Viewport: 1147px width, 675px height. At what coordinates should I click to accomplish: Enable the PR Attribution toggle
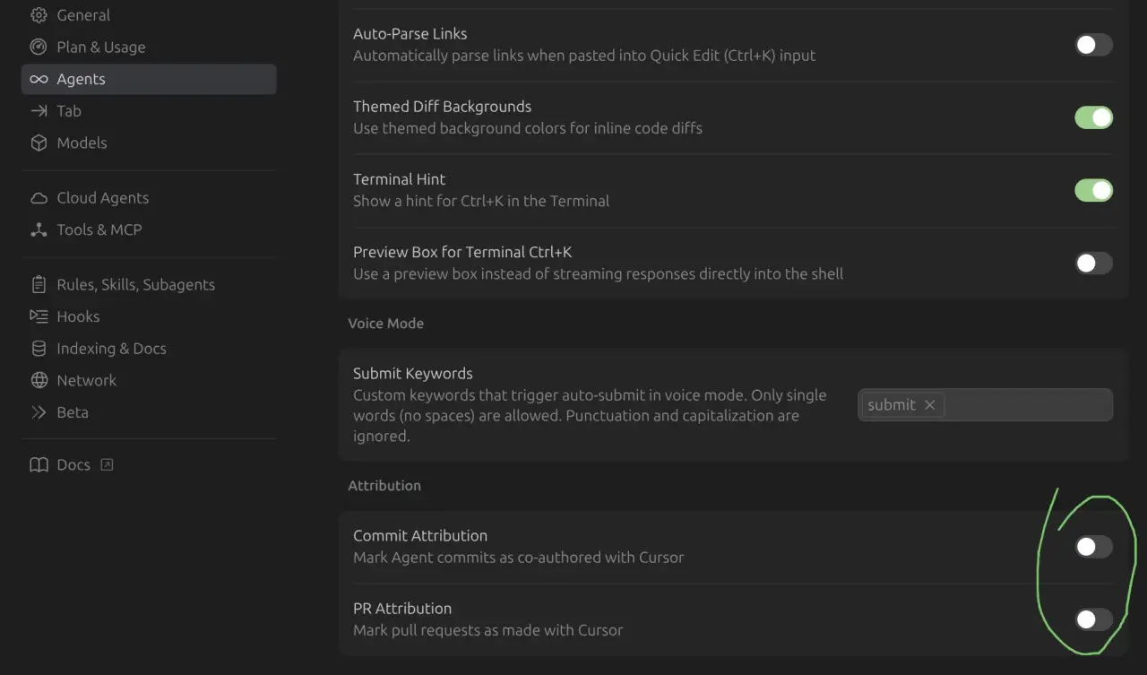pos(1093,619)
